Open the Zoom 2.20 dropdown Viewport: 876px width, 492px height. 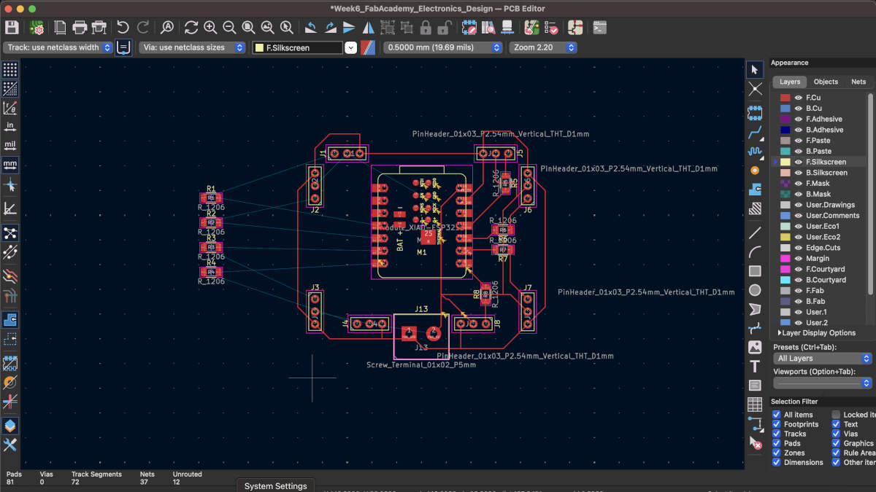click(x=543, y=47)
